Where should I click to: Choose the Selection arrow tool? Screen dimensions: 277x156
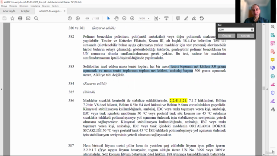[109, 18]
